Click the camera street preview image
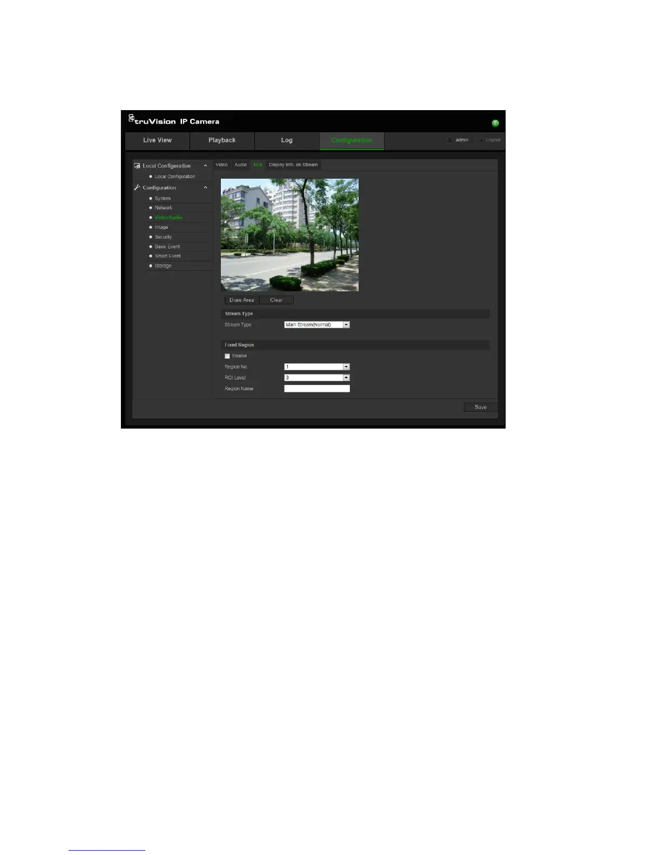 [x=289, y=235]
